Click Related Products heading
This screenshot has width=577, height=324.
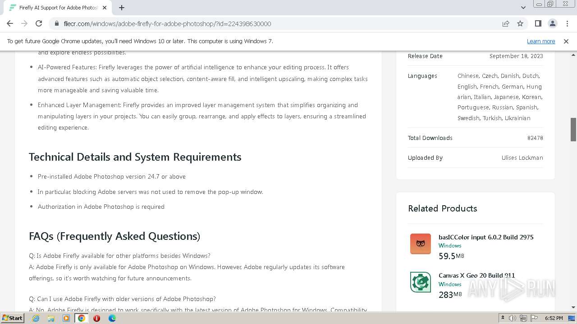(x=443, y=208)
